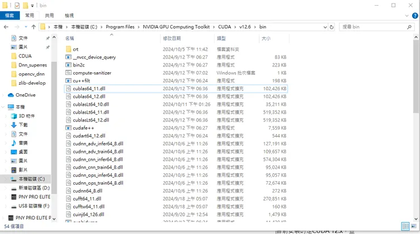The image size is (420, 234).
Task: Navigate to NVIDIA GPU Computing Toolkit breadcrumb
Action: tap(177, 27)
